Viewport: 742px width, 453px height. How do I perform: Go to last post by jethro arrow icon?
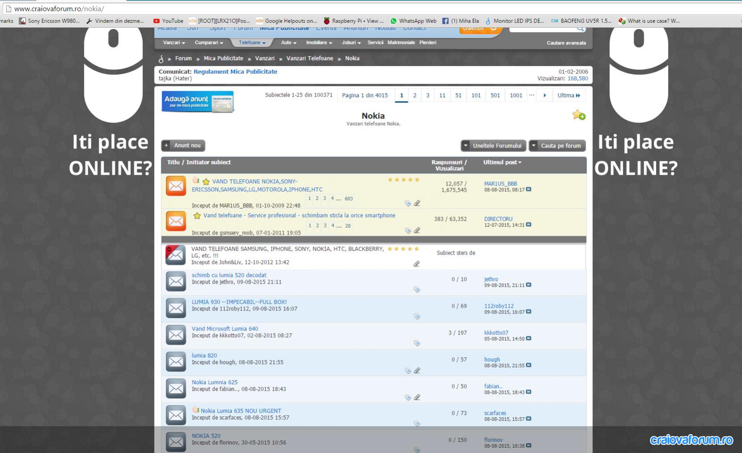529,285
